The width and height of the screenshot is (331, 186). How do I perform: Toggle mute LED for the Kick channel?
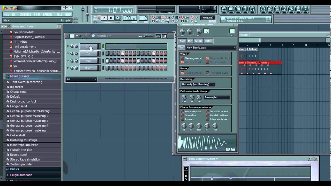click(x=68, y=47)
